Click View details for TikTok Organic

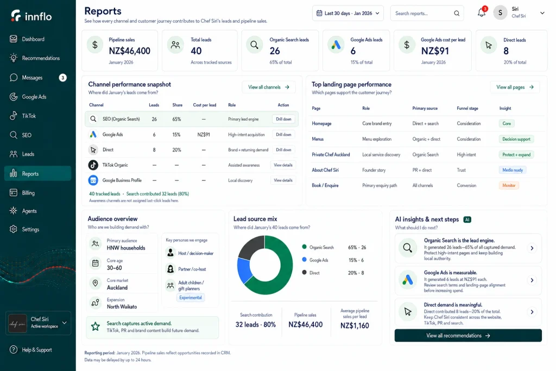click(283, 165)
